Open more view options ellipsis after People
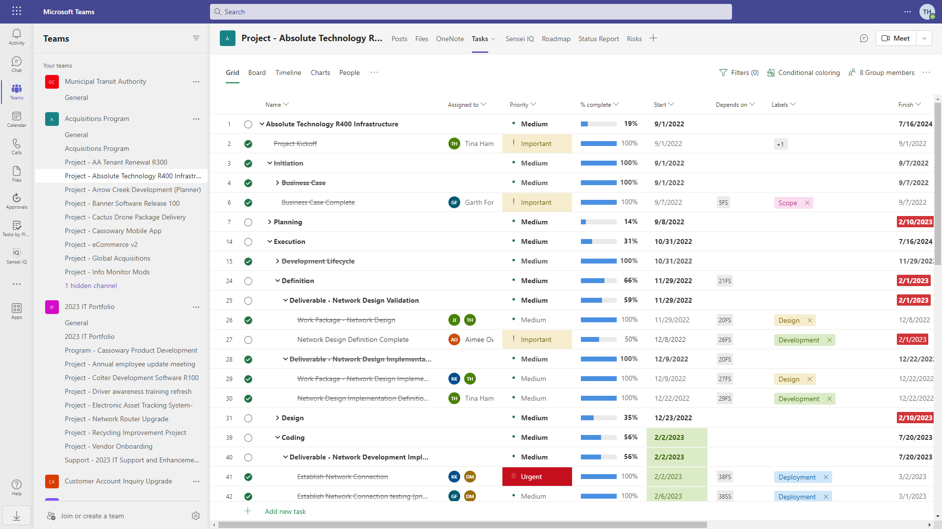The width and height of the screenshot is (942, 529). click(x=374, y=72)
